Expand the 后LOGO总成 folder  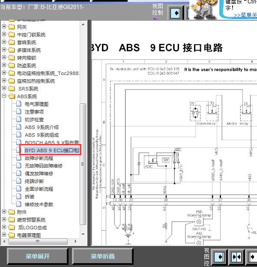click(4, 227)
